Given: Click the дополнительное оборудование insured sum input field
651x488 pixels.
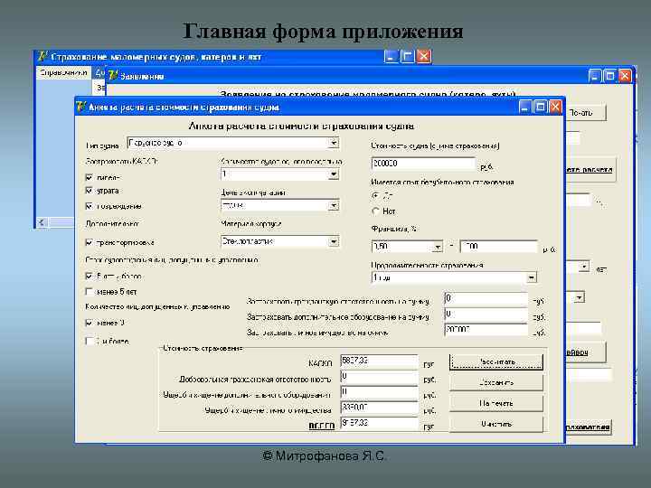Looking at the screenshot, I should [x=486, y=314].
